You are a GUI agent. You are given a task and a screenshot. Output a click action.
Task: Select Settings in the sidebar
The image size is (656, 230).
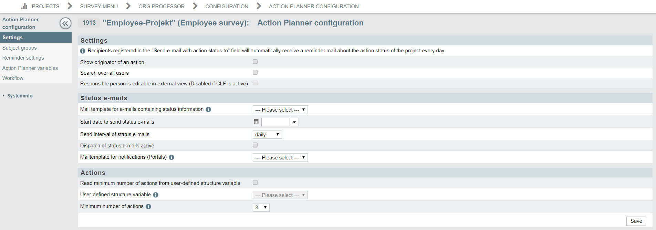[x=36, y=37]
